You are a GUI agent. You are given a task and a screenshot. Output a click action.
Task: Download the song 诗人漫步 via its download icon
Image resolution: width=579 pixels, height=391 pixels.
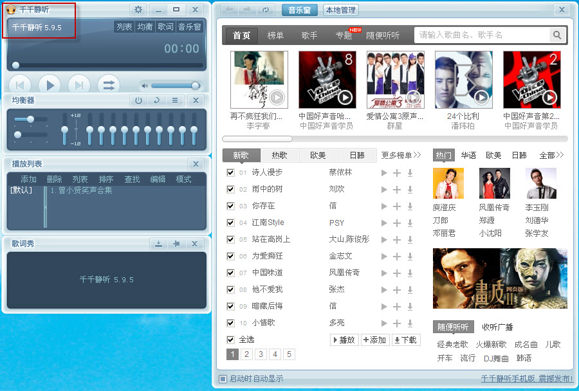click(x=410, y=172)
